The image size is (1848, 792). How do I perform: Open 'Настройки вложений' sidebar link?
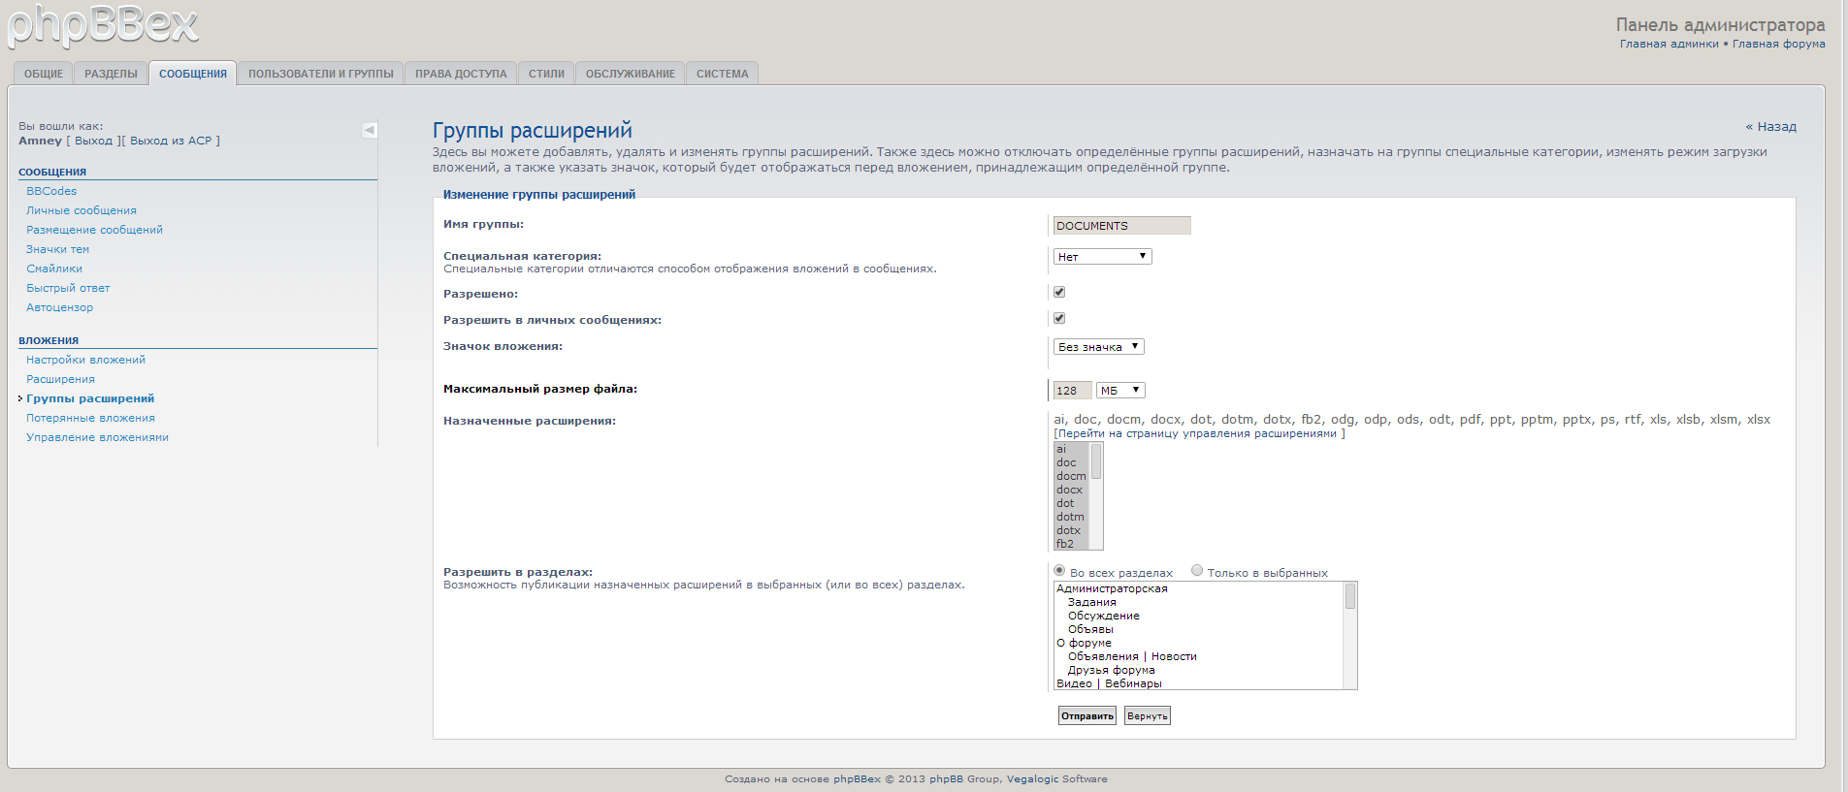pyautogui.click(x=85, y=360)
